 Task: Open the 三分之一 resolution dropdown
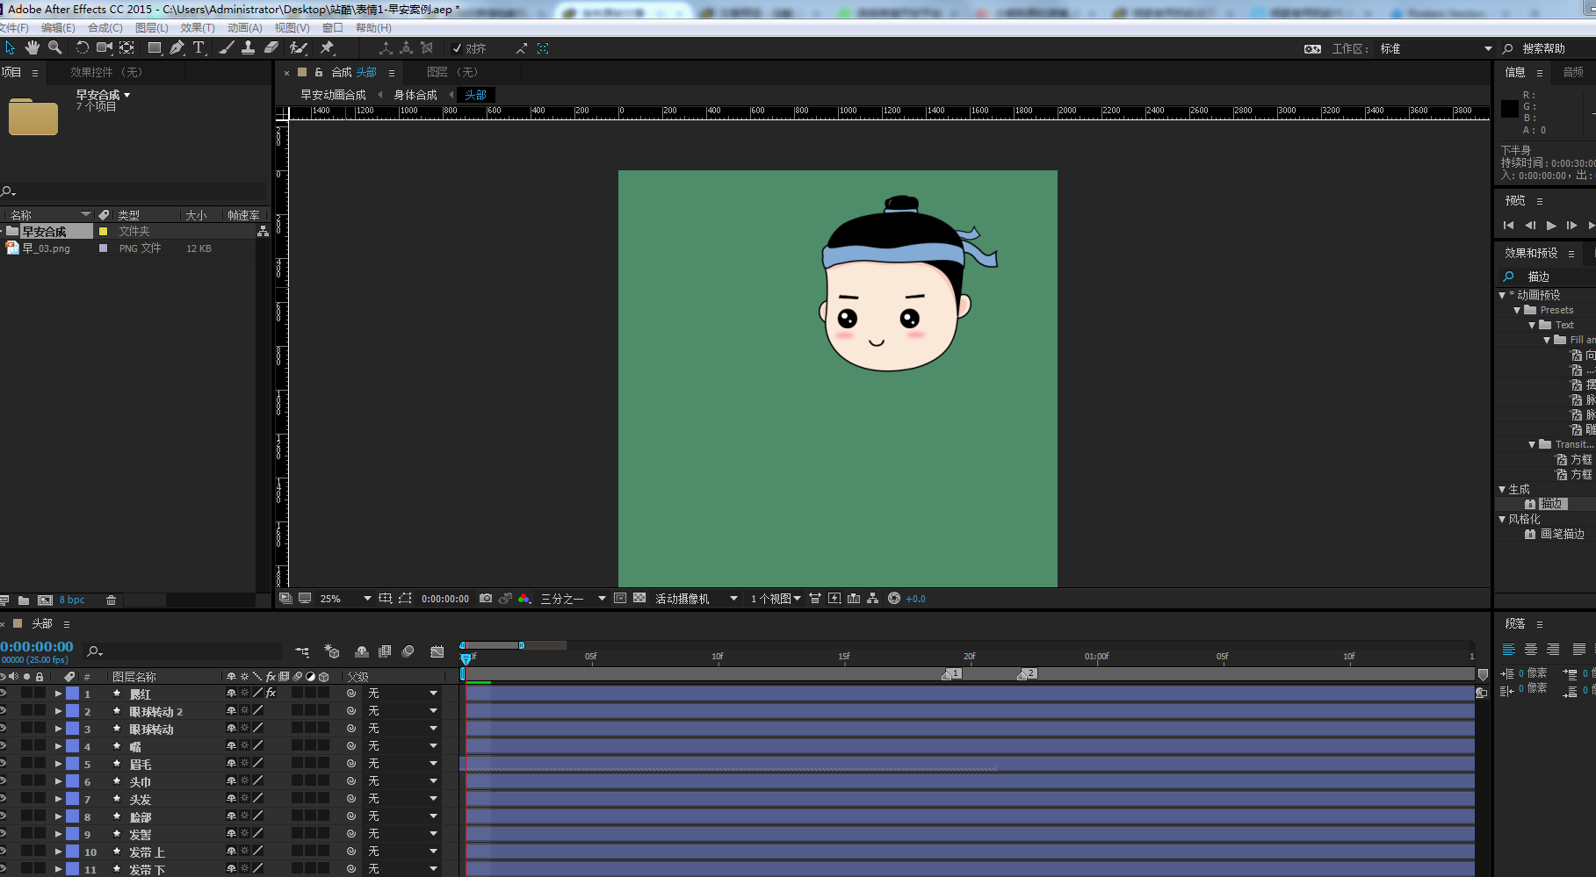573,599
